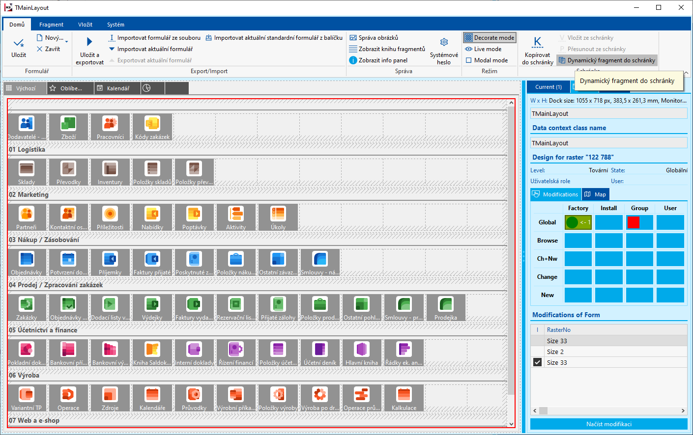The width and height of the screenshot is (693, 435).
Task: Switch to the Systém ribbon tab
Action: [115, 25]
